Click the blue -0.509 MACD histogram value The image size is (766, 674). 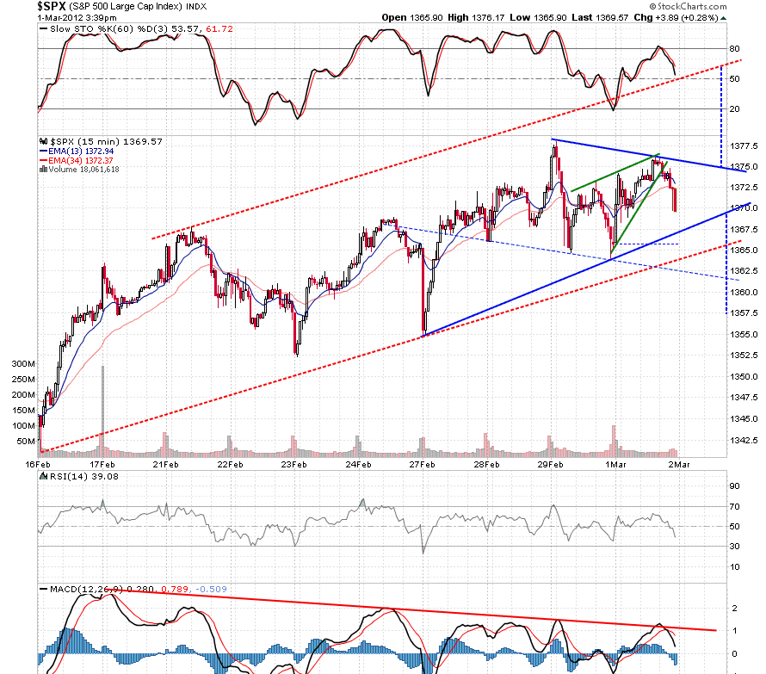[x=212, y=589]
